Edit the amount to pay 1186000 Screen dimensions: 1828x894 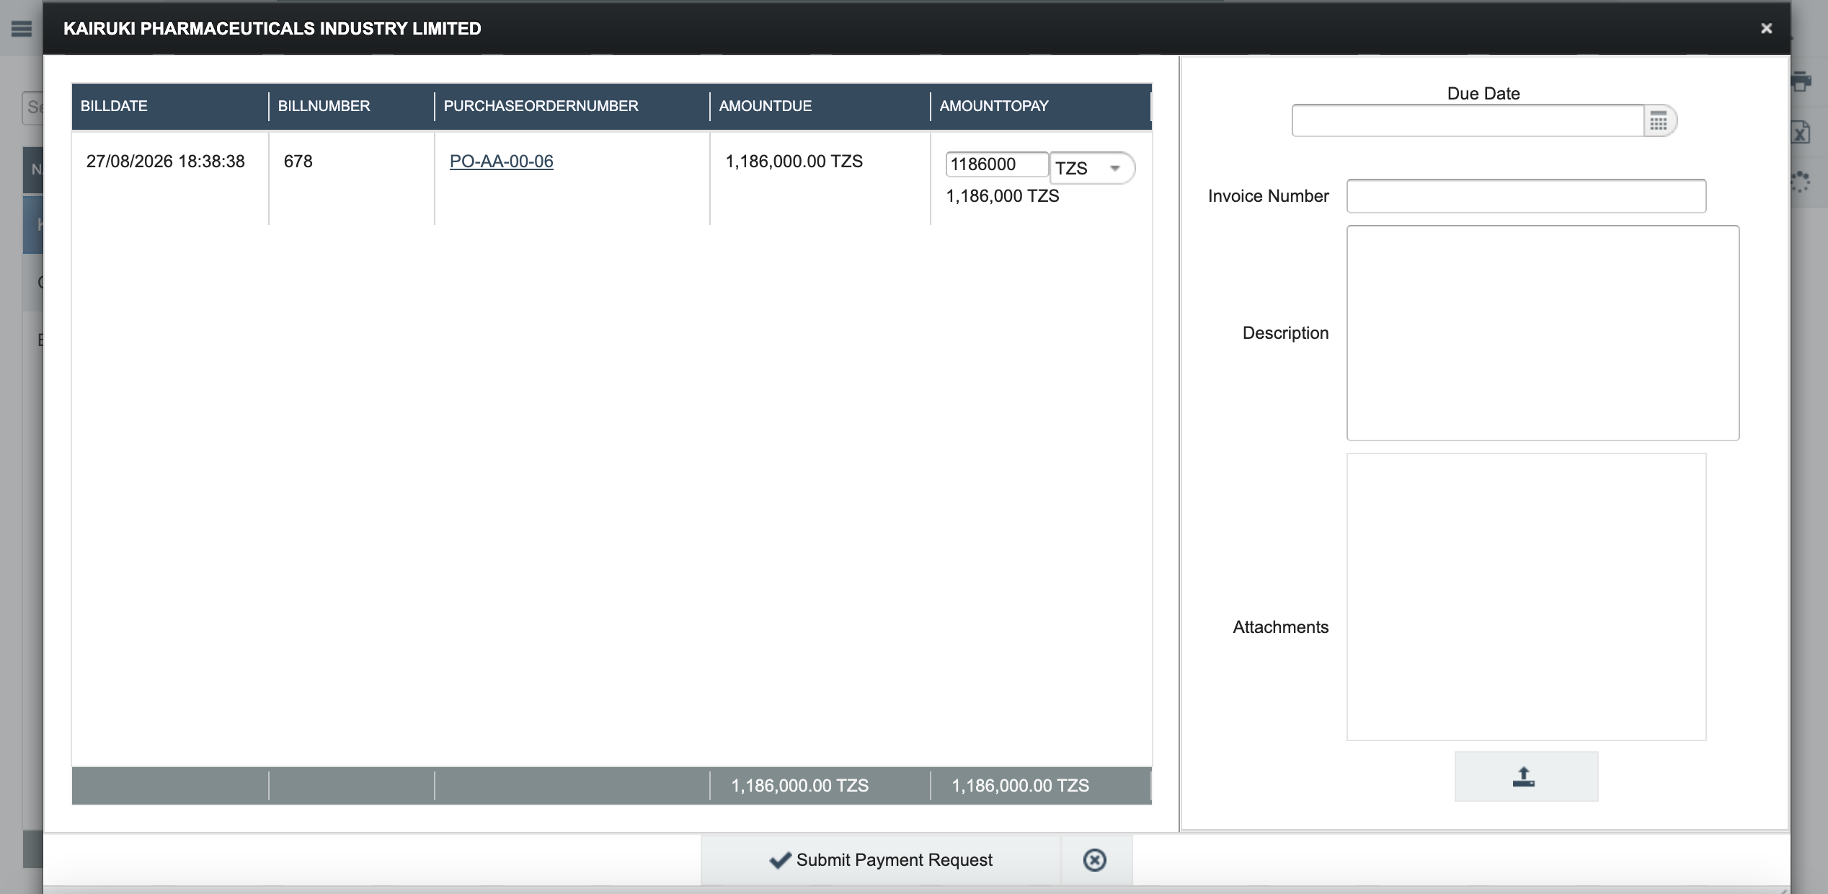point(997,164)
